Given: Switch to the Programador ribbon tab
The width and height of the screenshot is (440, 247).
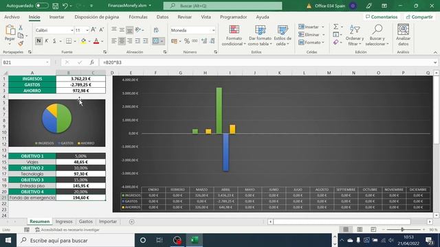Looking at the screenshot, I should pyautogui.click(x=234, y=17).
